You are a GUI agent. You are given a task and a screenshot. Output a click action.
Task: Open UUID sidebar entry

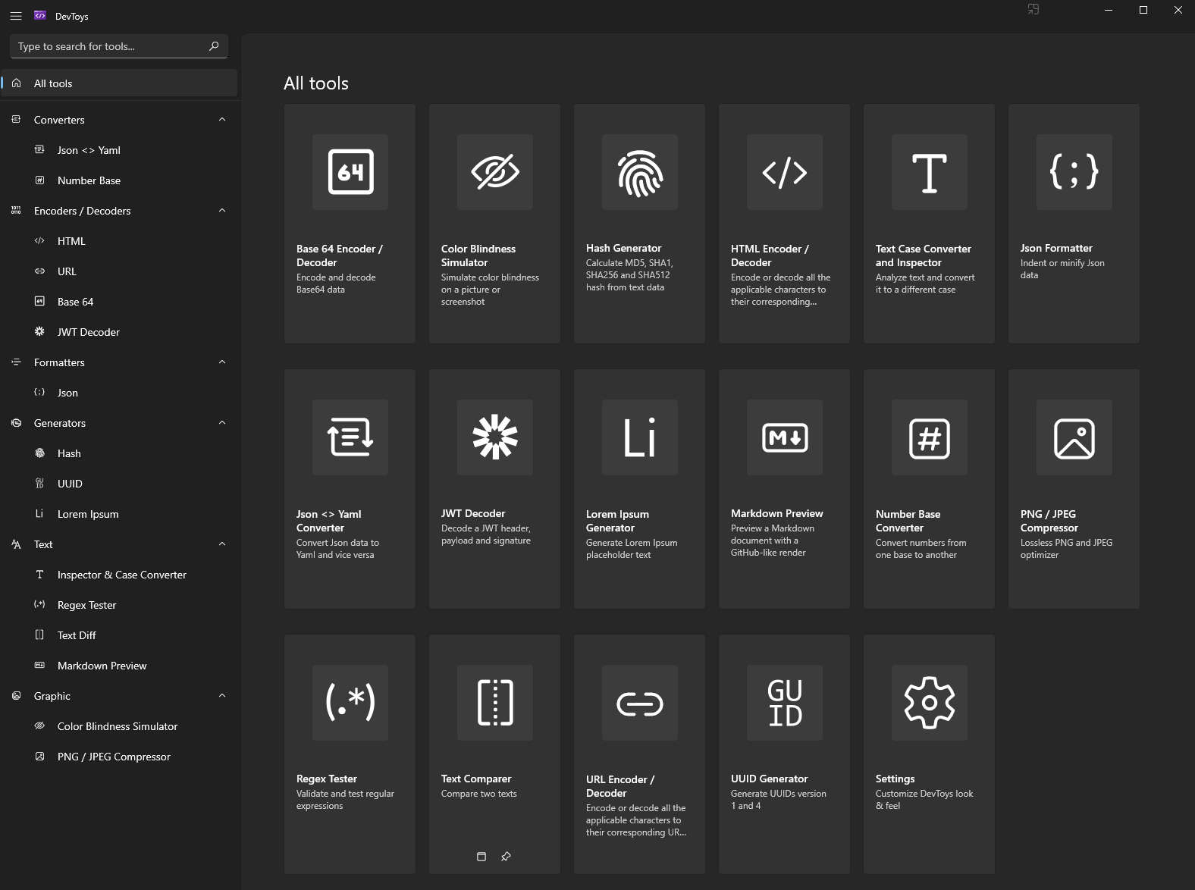pos(120,484)
